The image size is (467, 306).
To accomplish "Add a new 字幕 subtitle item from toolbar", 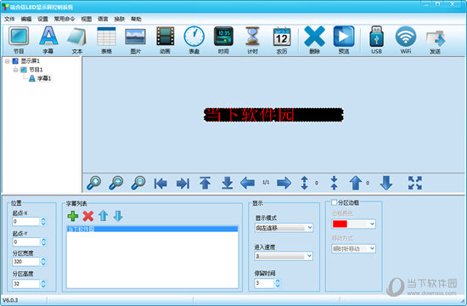I will coord(48,40).
